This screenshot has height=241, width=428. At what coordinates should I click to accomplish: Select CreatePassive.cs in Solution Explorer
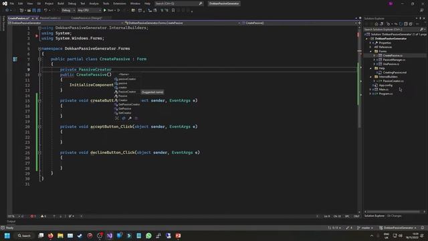(x=393, y=56)
